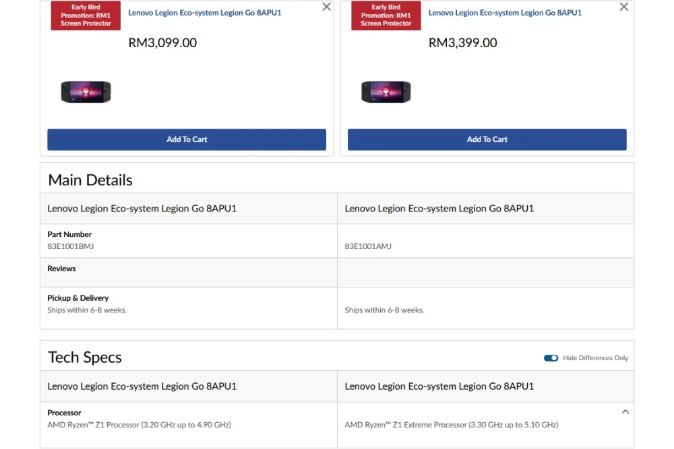The image size is (674, 449).
Task: Click the Tech Specs heading
Action: 85,357
